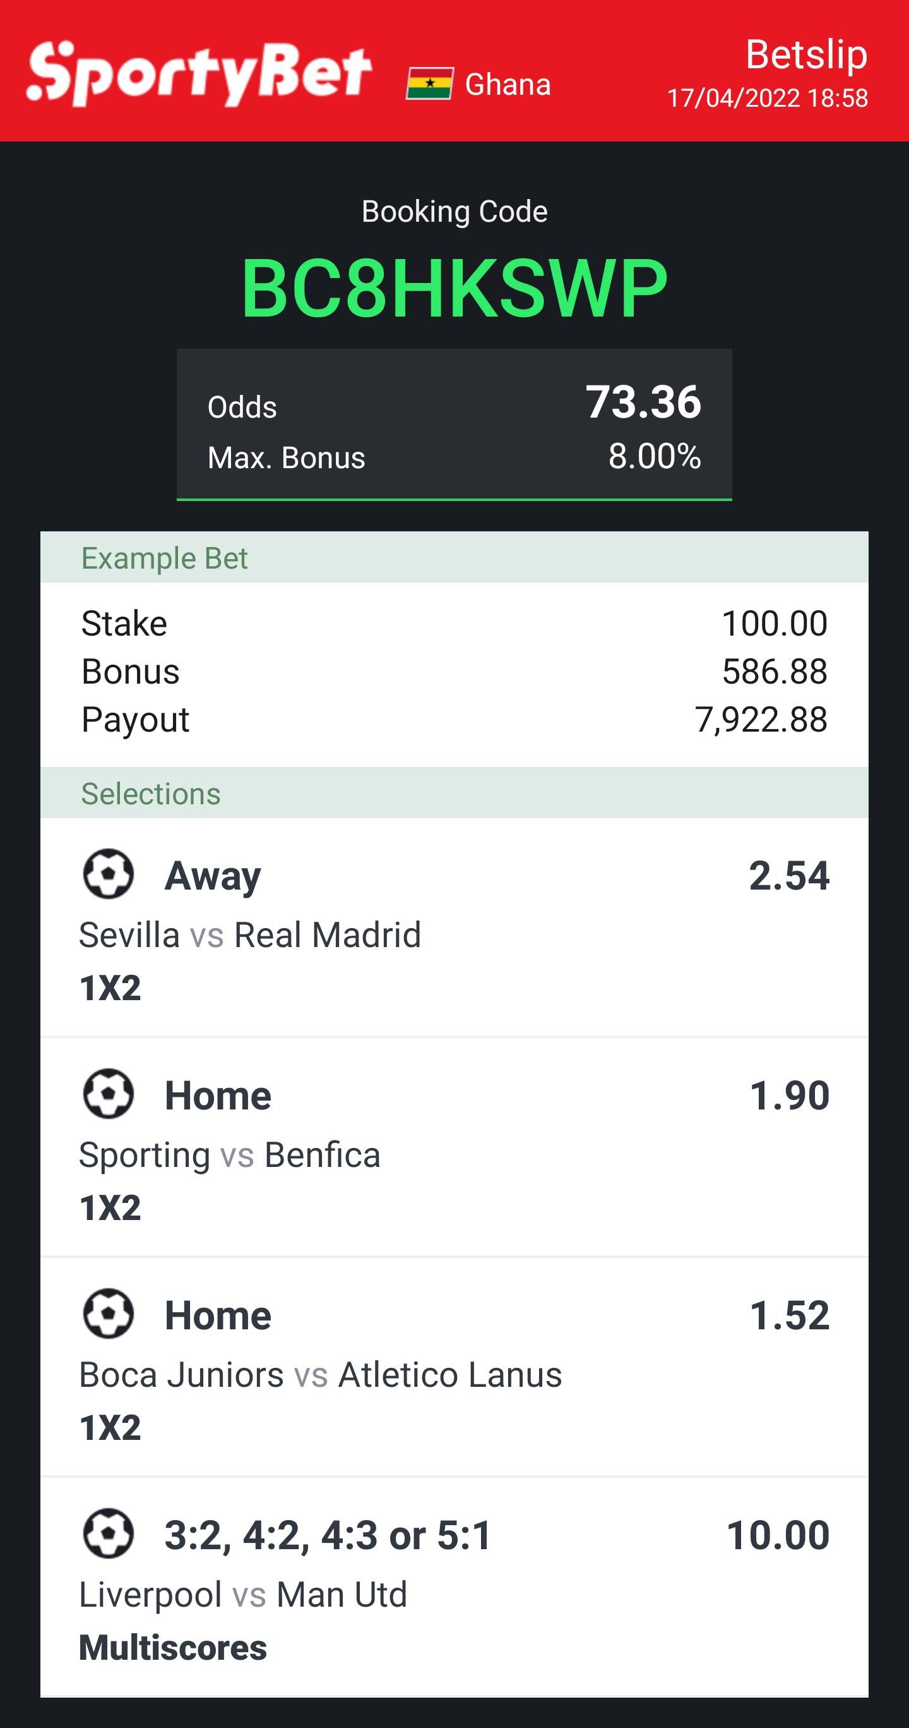Click the SportyBet logo
Image resolution: width=909 pixels, height=1728 pixels.
point(198,73)
